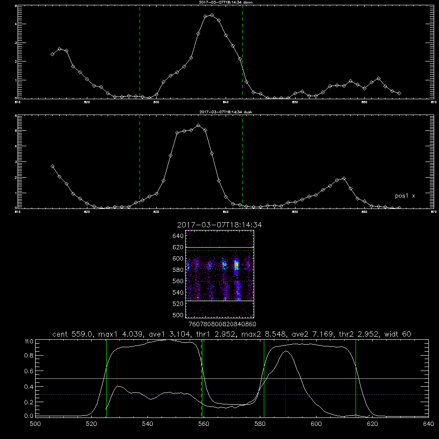Click spectrogram x-axis label string 760780800820840860
The height and width of the screenshot is (439, 439).
click(x=222, y=324)
